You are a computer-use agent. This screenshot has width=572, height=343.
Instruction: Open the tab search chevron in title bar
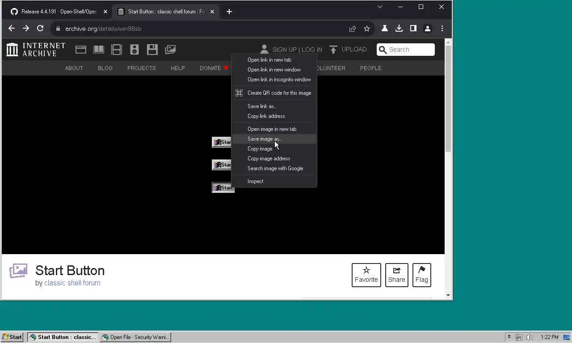point(380,7)
